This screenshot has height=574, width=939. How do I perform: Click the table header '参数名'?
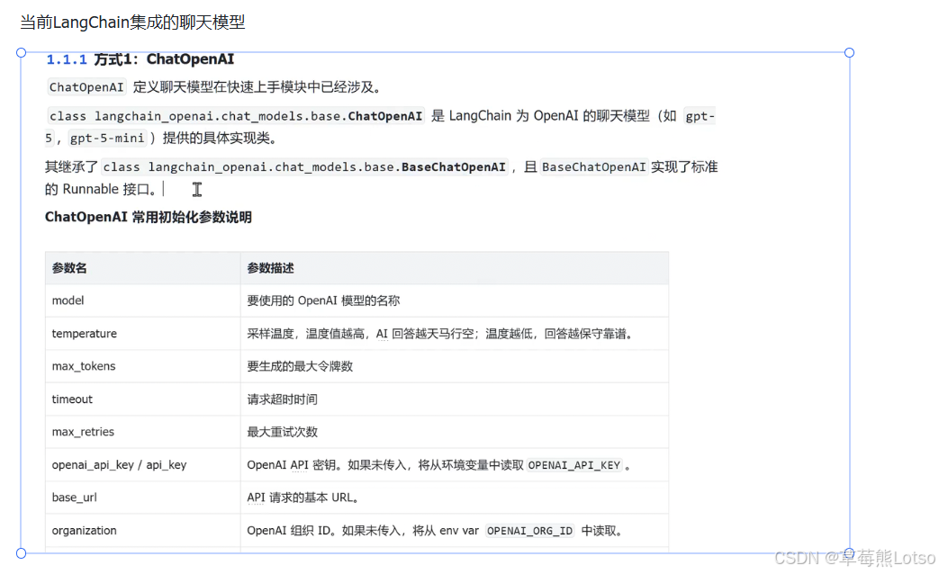(x=142, y=268)
